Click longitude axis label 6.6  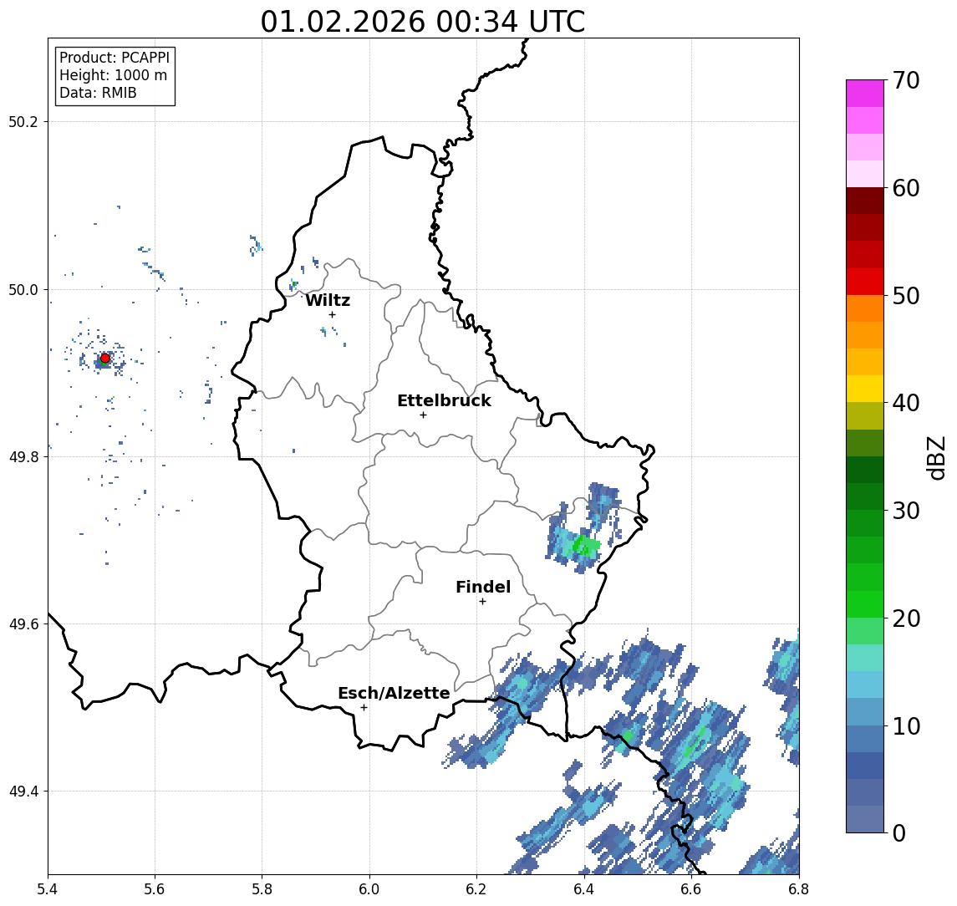(x=691, y=889)
